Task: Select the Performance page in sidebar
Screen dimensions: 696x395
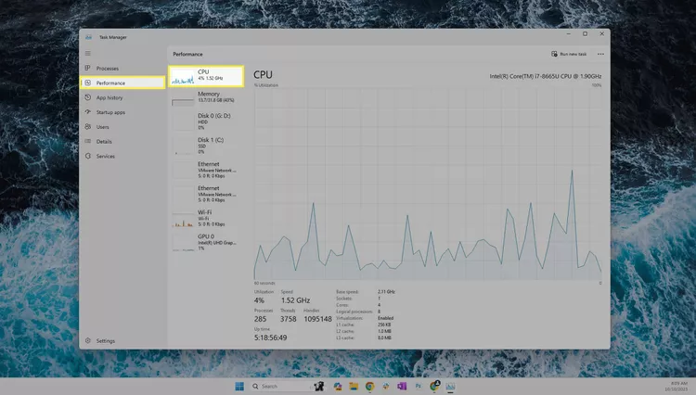Action: (122, 83)
